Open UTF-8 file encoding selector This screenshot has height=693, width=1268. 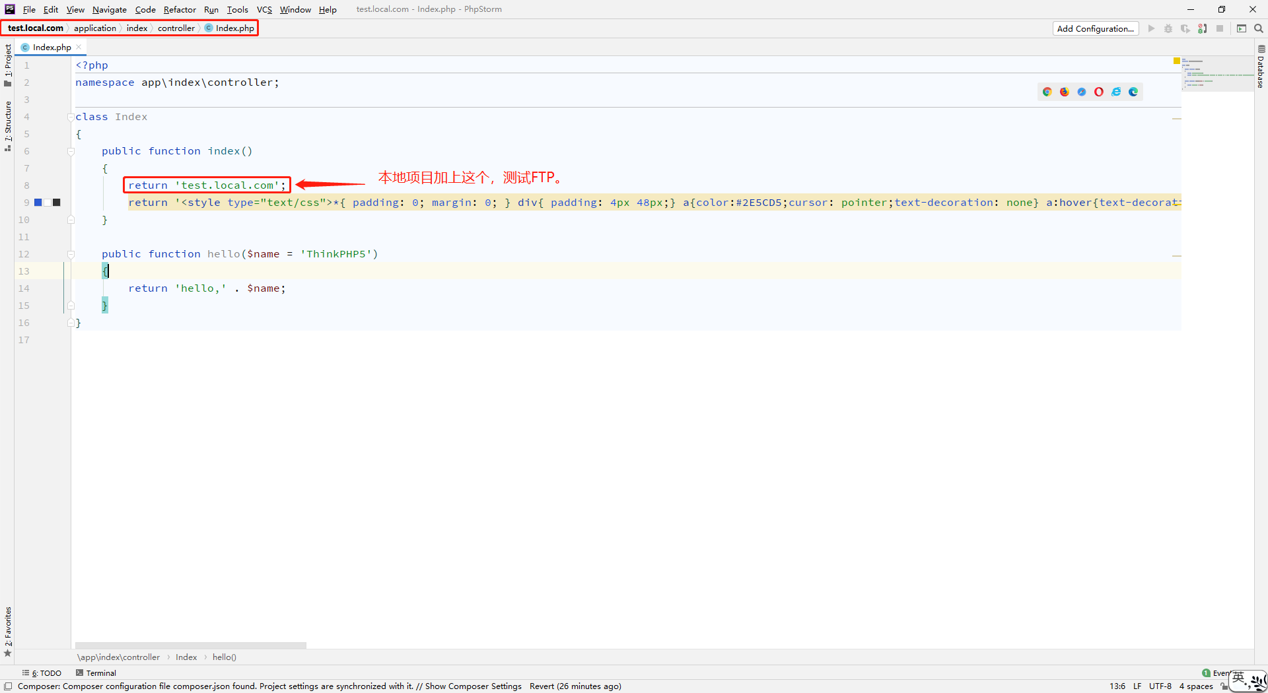(1160, 686)
